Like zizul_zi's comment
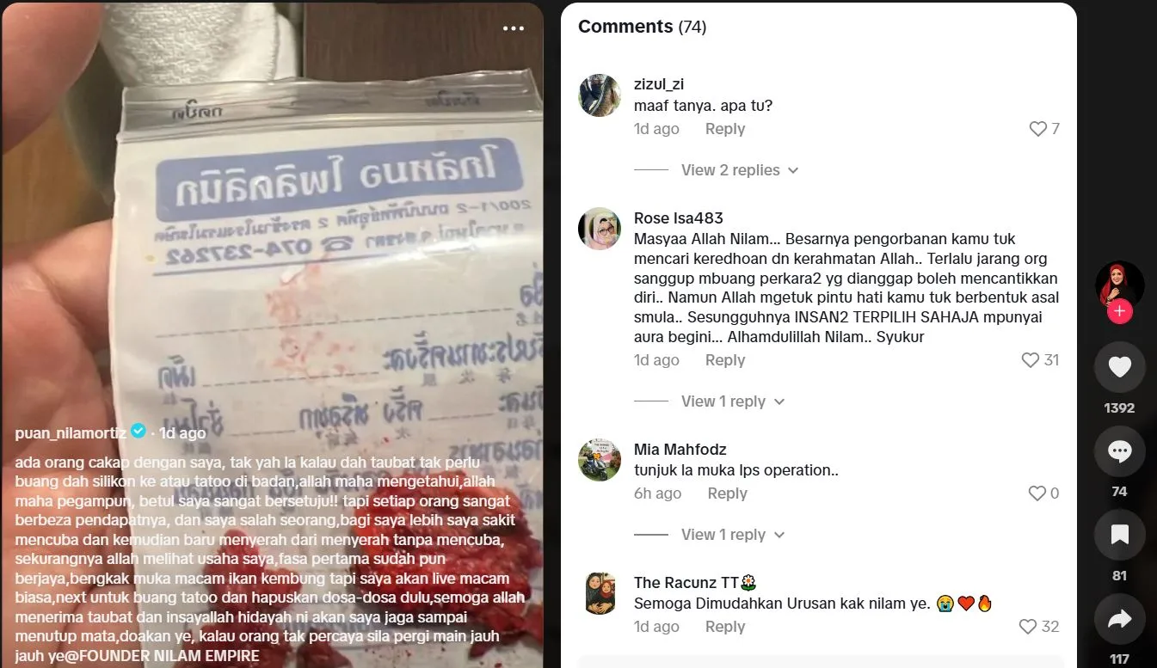 point(1038,129)
